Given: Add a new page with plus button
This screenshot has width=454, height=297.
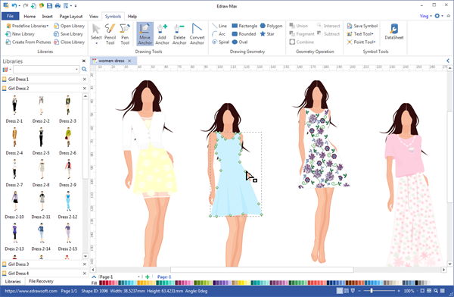Looking at the screenshot, I should (148, 277).
